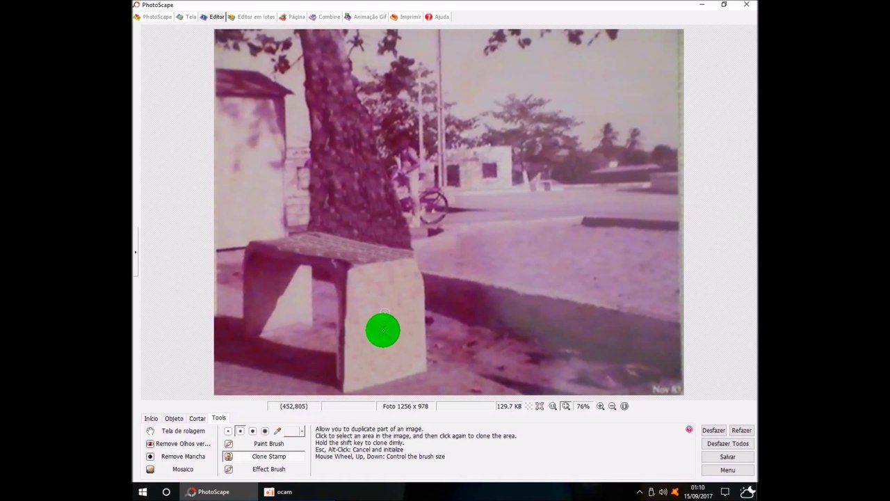Select the third brush size option

pyautogui.click(x=252, y=431)
